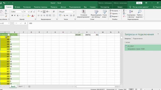
Task: Click the accounting currency format icon
Action: (60, 15)
